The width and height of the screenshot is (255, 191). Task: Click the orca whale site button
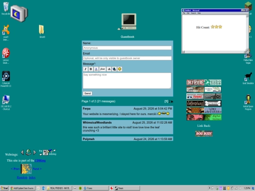pyautogui.click(x=212, y=96)
